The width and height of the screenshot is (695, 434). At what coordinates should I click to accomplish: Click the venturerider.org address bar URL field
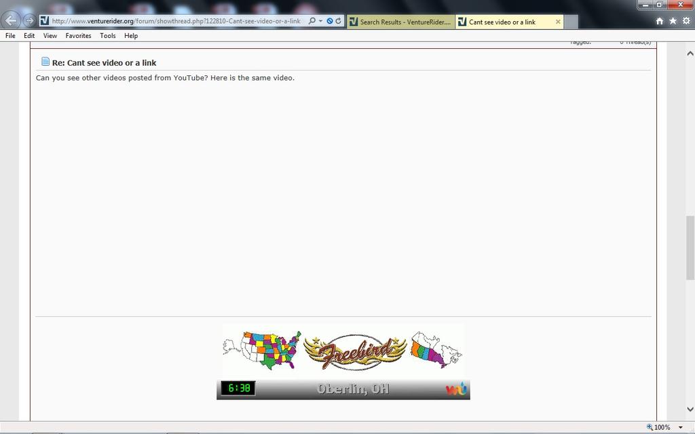point(175,21)
